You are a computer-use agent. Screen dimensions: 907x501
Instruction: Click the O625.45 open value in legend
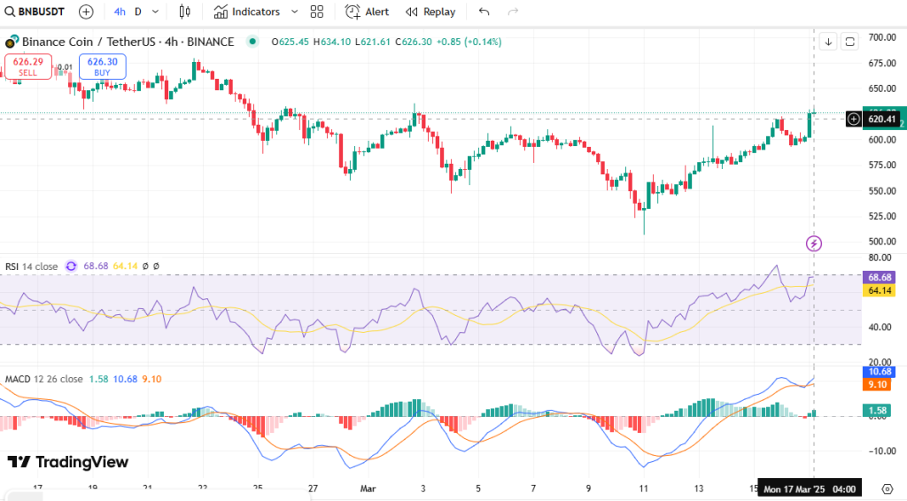pyautogui.click(x=291, y=42)
